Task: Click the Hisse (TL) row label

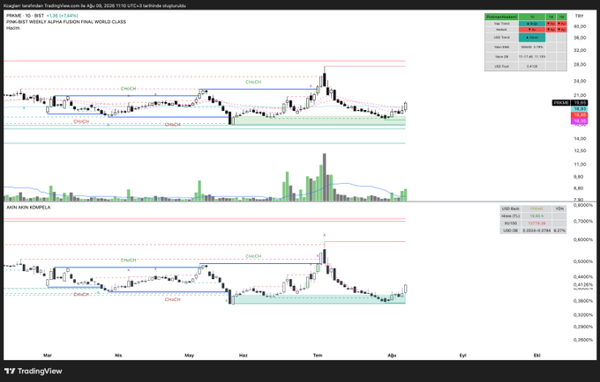Action: [x=511, y=216]
